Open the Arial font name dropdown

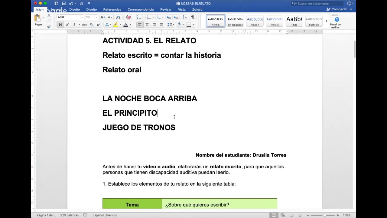(82, 17)
